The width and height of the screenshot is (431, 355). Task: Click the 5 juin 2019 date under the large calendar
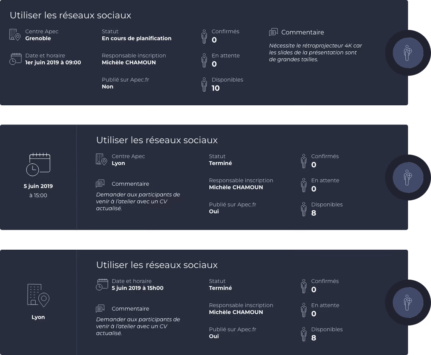click(x=38, y=186)
